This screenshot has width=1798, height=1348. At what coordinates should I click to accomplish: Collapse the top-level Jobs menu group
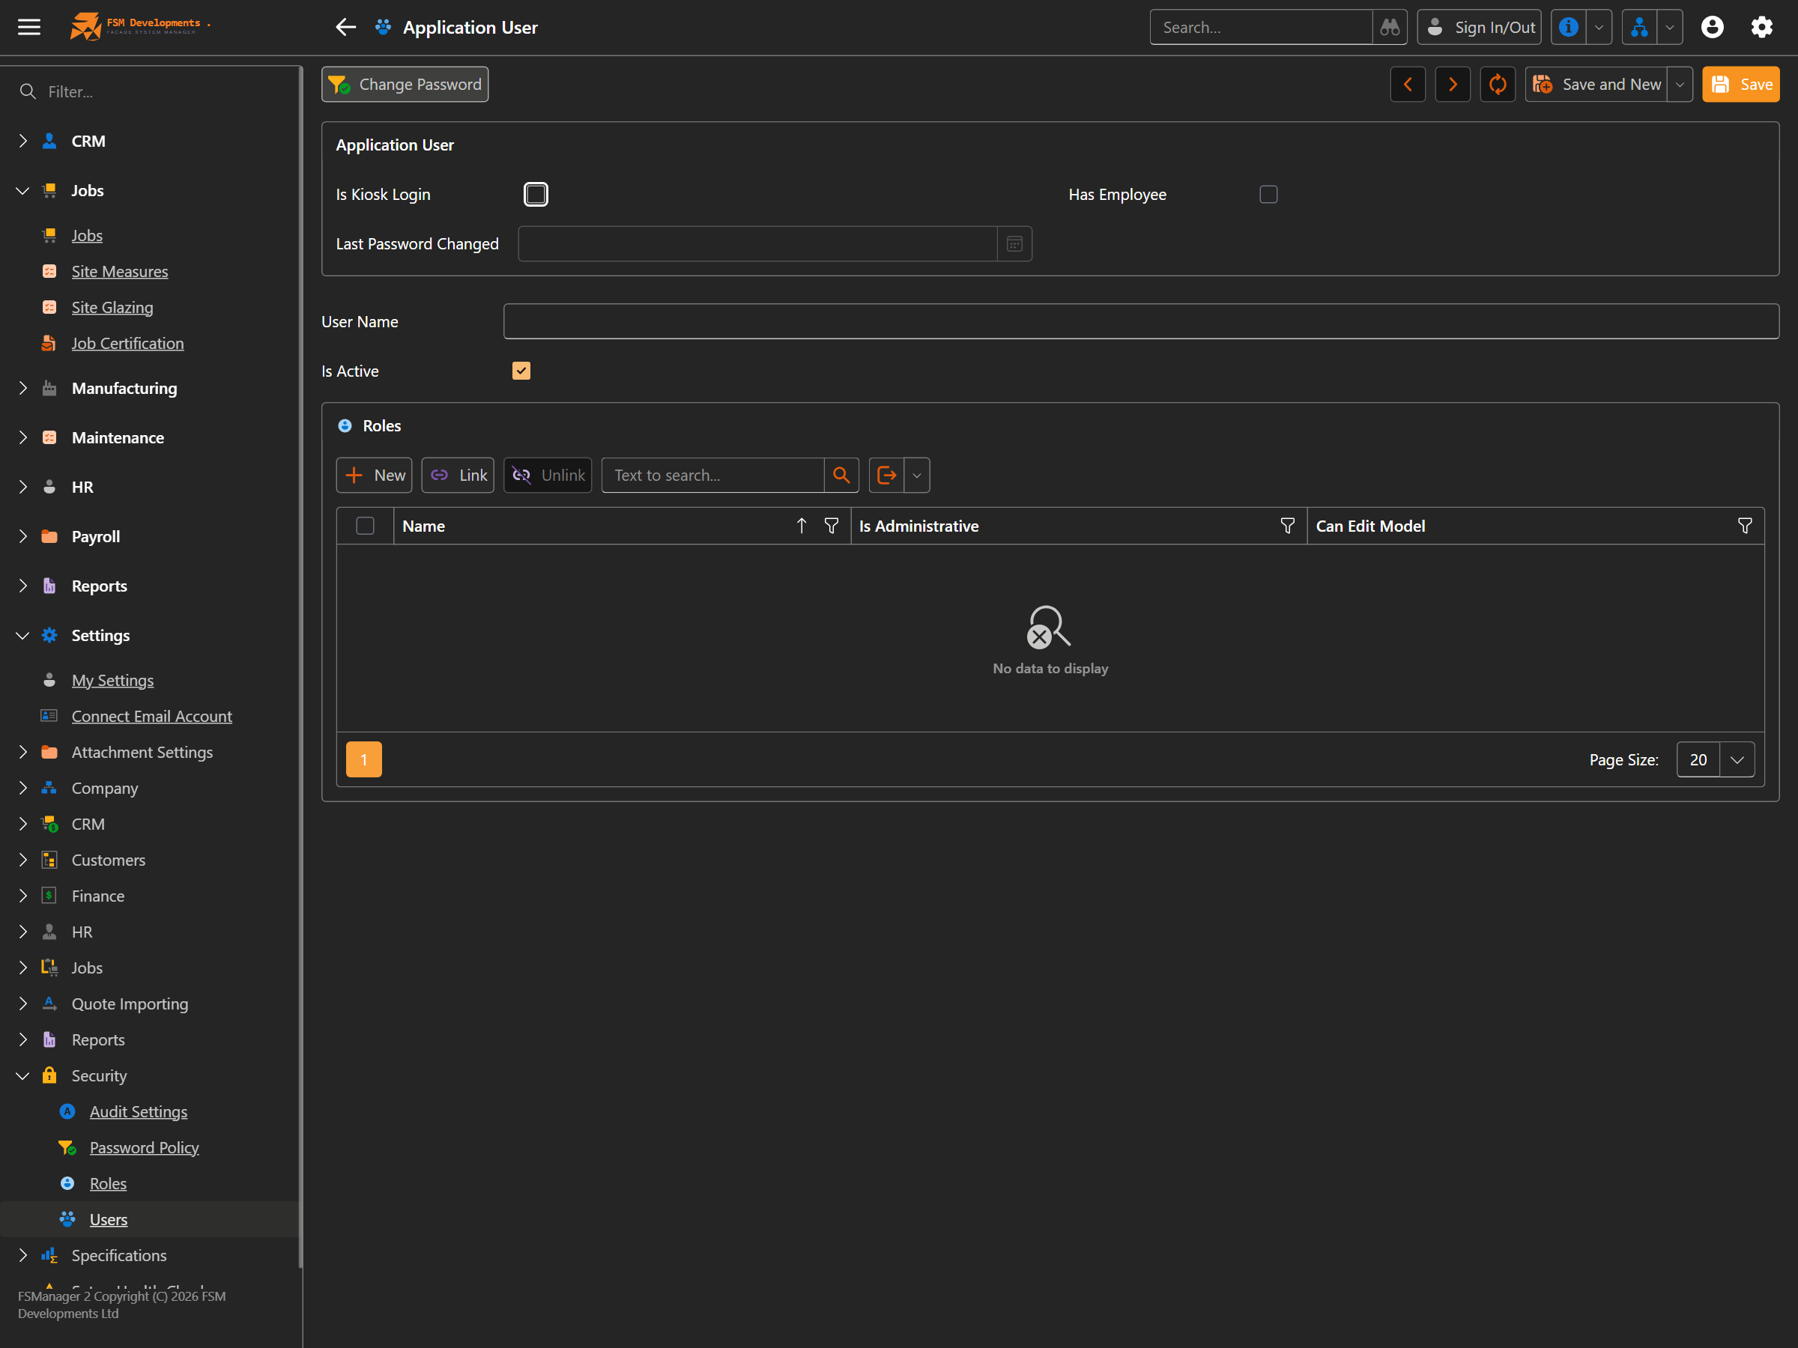coord(22,190)
